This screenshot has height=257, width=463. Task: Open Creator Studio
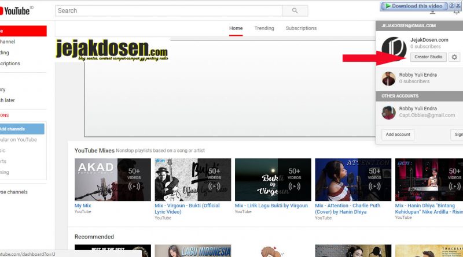click(428, 57)
